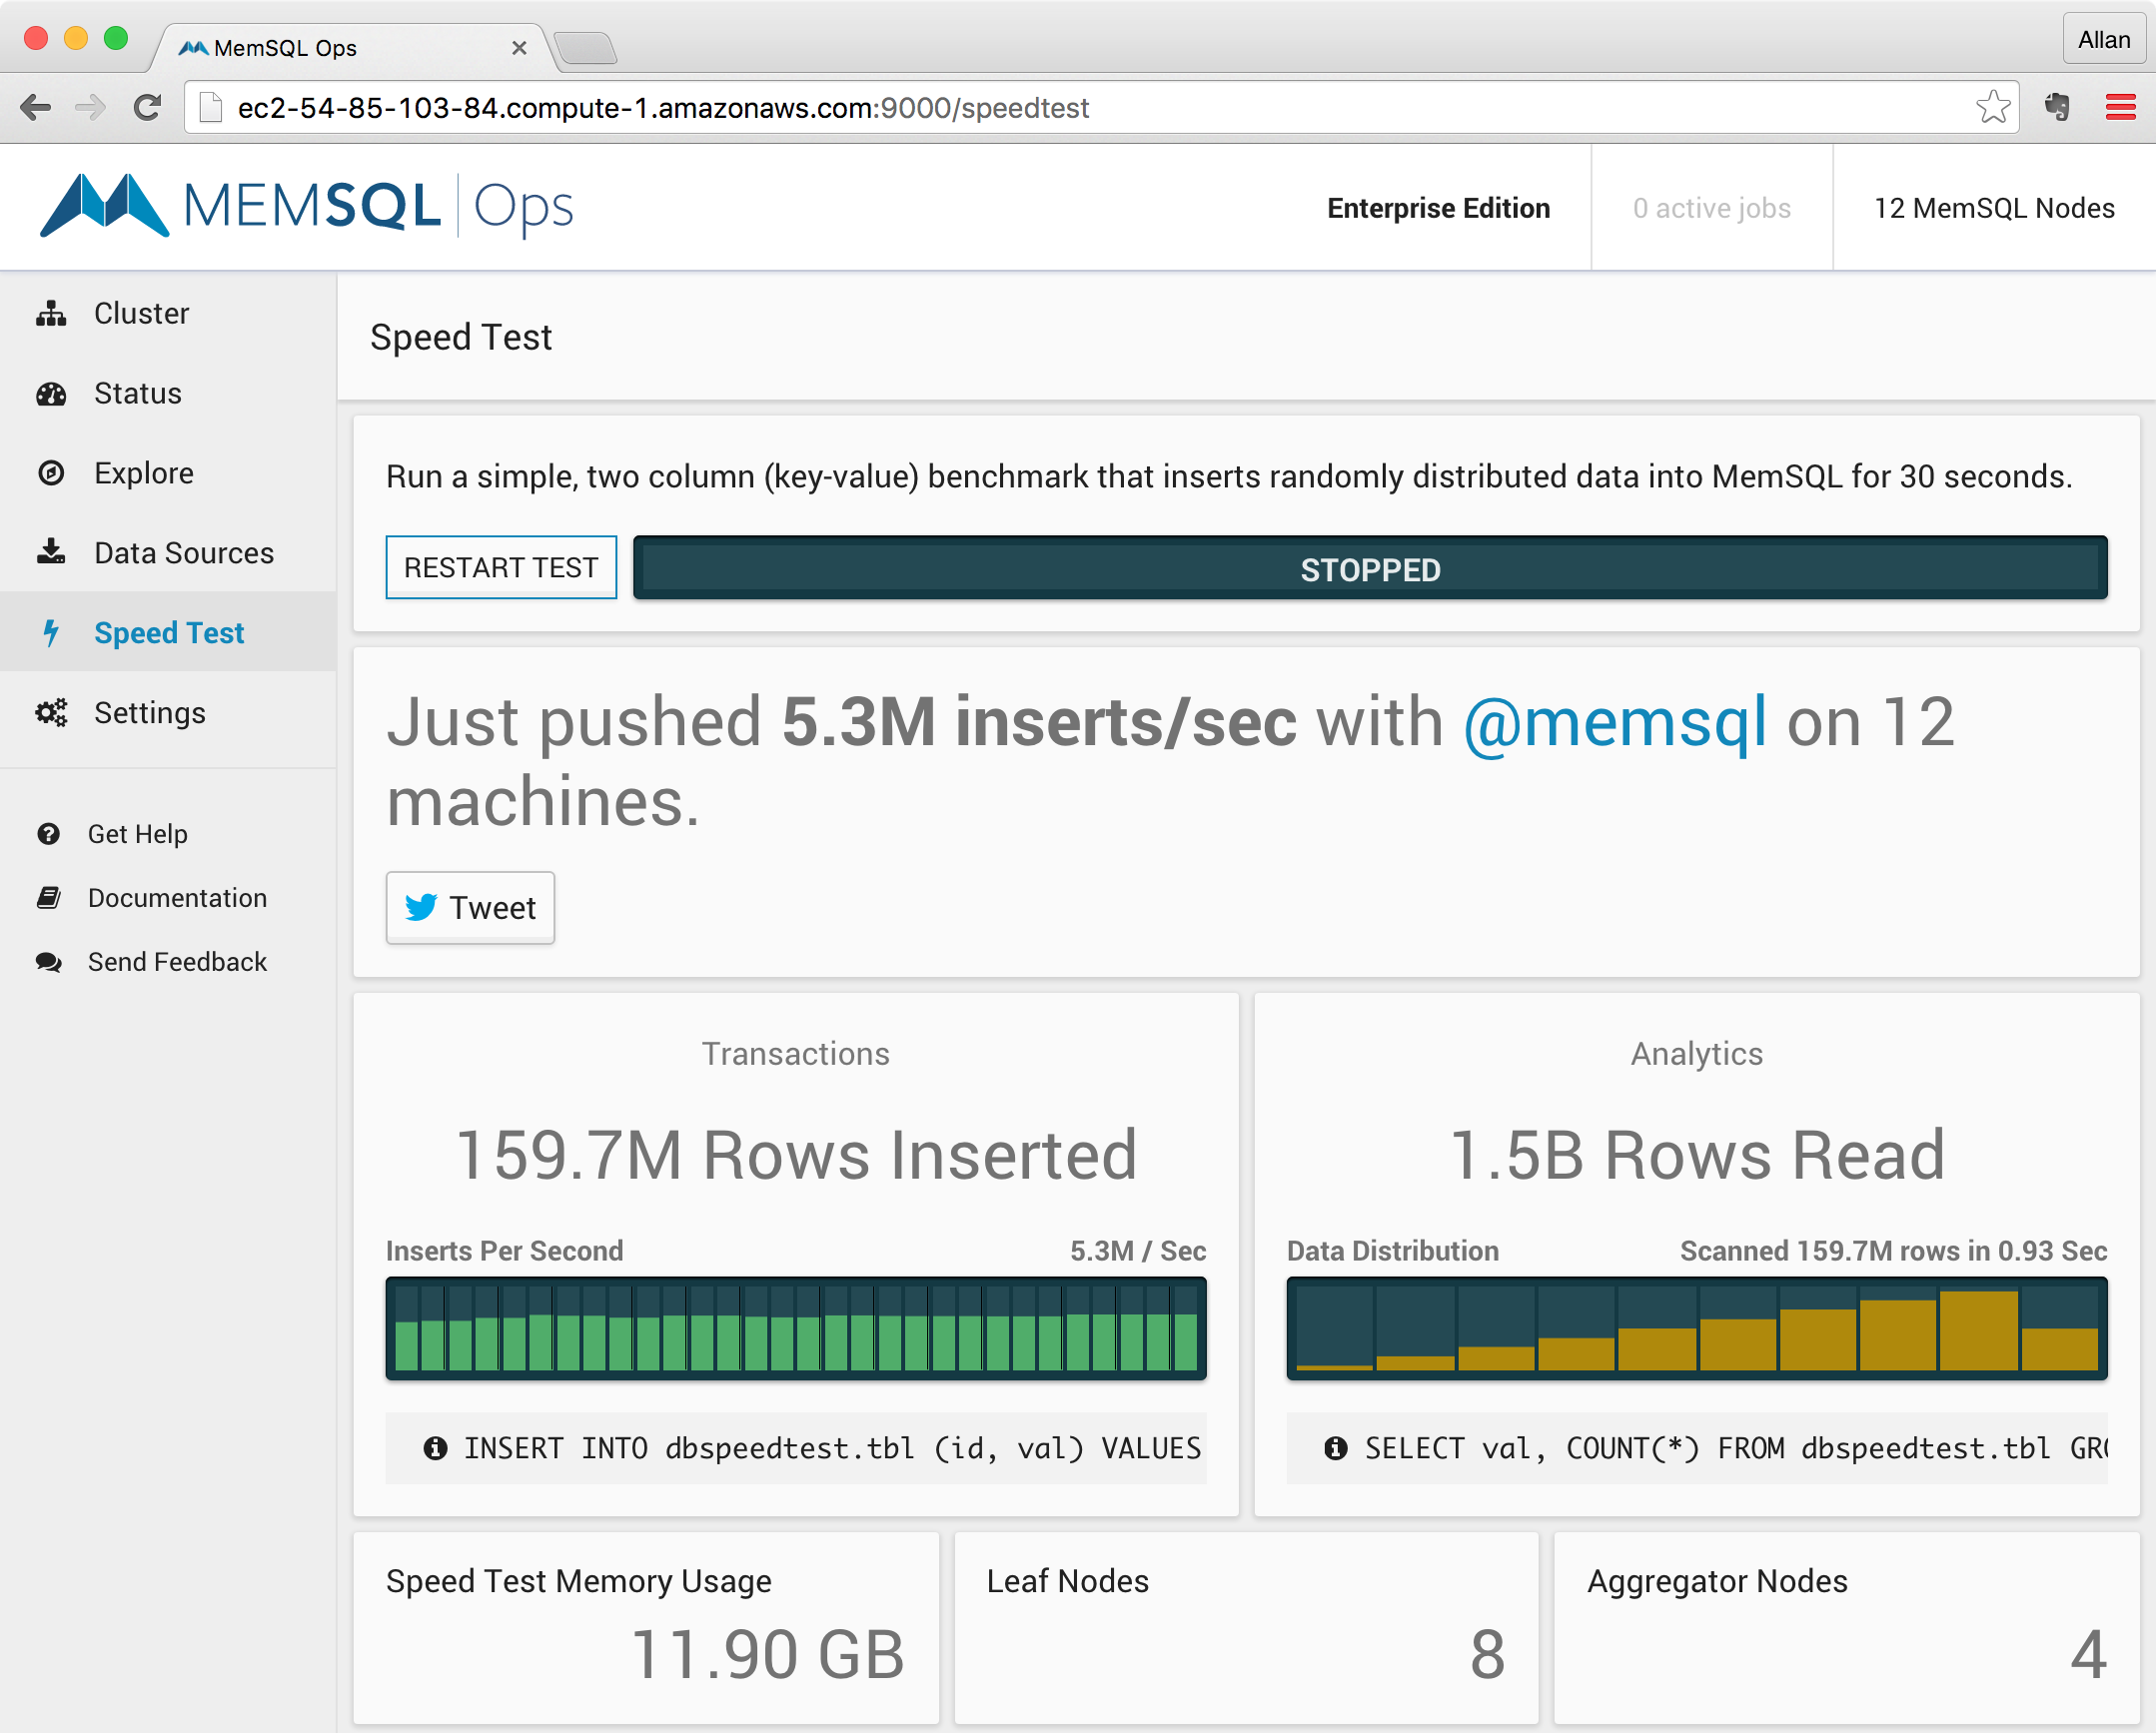
Task: Click the MemSQL Ops logo
Action: [x=306, y=206]
